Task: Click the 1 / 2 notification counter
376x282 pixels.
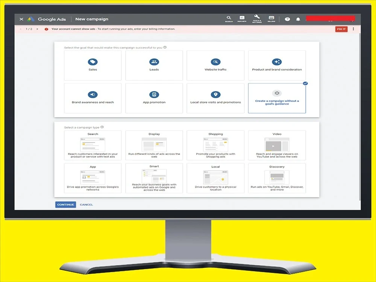Action: tap(29, 29)
